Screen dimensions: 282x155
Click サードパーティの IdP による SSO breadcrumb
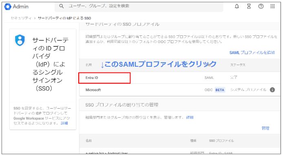64,18
